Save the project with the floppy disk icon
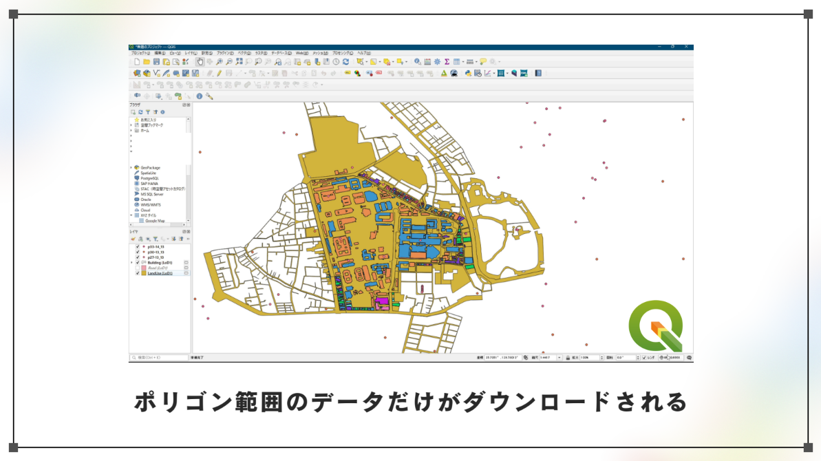 tap(156, 62)
